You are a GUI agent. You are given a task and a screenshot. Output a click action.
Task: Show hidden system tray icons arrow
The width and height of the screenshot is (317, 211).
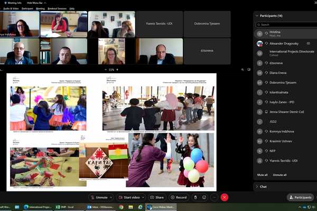coord(300,207)
